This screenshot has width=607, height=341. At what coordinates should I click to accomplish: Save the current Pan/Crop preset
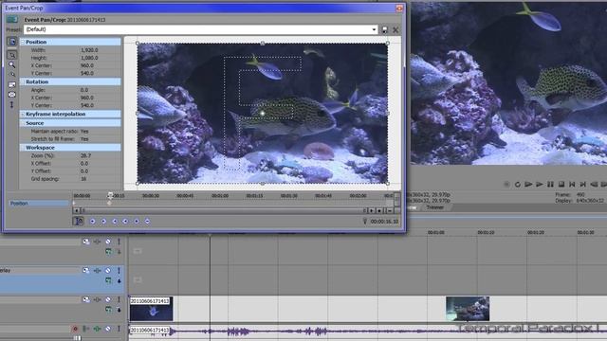[385, 29]
